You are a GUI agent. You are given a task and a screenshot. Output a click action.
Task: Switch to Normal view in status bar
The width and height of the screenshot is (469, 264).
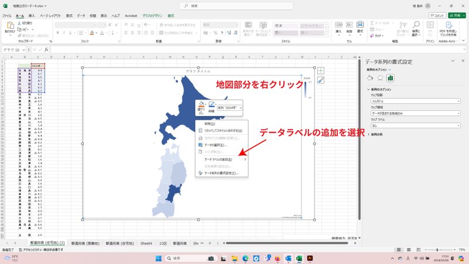[399, 250]
